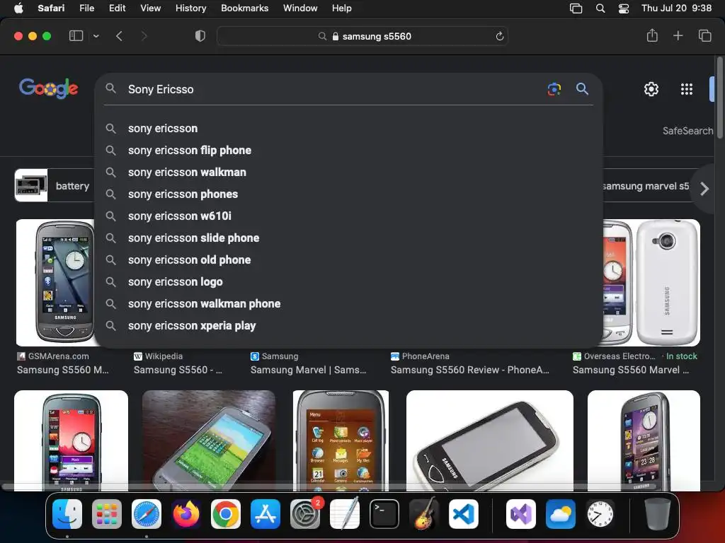Open the GSMArena.com Samsung S5560 result
This screenshot has width=725, height=543.
click(x=63, y=370)
